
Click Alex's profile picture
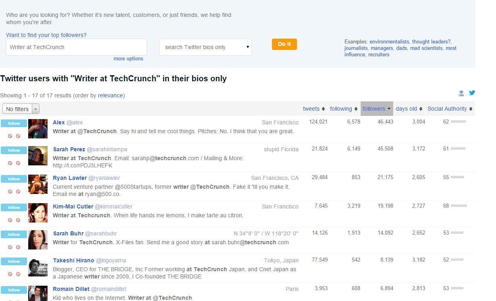(x=38, y=129)
